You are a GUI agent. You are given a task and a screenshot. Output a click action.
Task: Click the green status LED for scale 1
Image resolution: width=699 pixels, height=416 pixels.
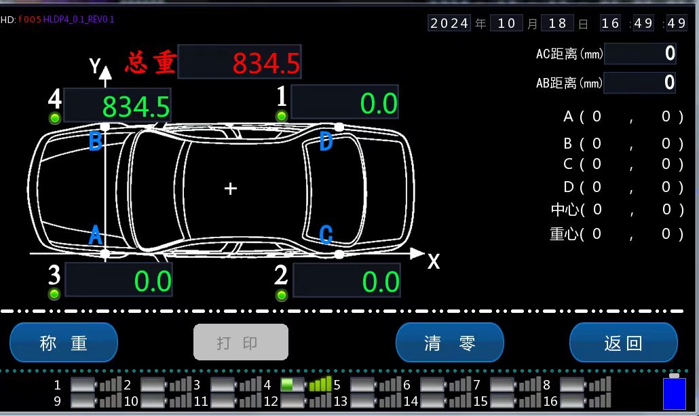pyautogui.click(x=282, y=116)
